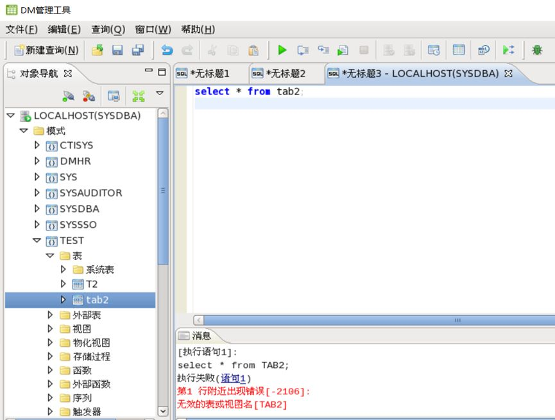
Task: Collapse the LOCALHOST(SYSDBA) node
Action: 11,116
